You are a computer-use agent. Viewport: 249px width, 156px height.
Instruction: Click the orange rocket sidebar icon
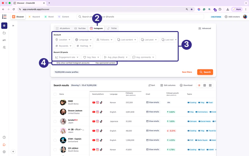click(x=4, y=145)
